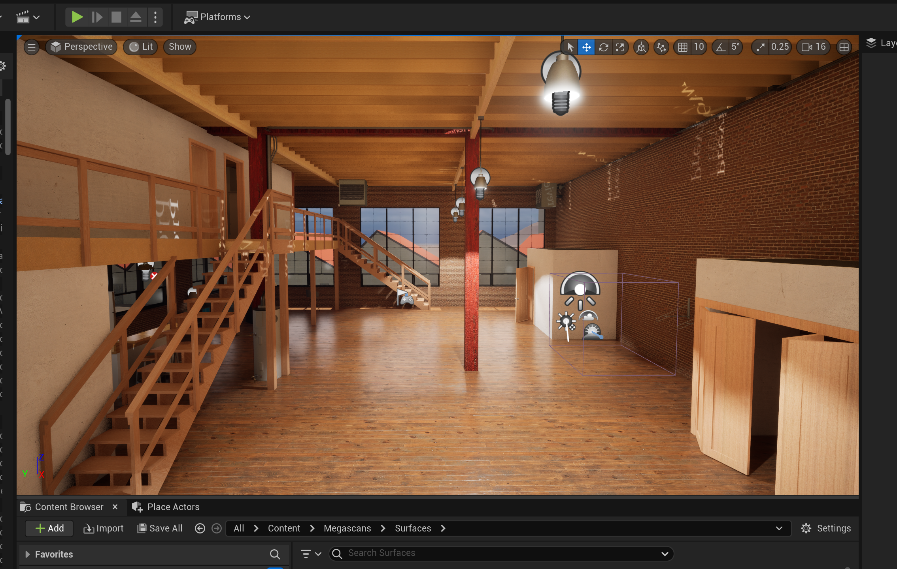Activate the scale transform tool
The height and width of the screenshot is (569, 897).
[620, 47]
